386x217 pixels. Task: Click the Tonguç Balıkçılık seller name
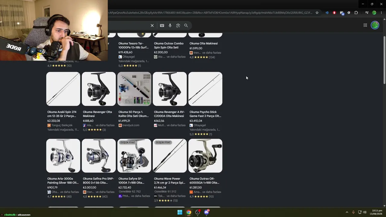[x=62, y=125]
